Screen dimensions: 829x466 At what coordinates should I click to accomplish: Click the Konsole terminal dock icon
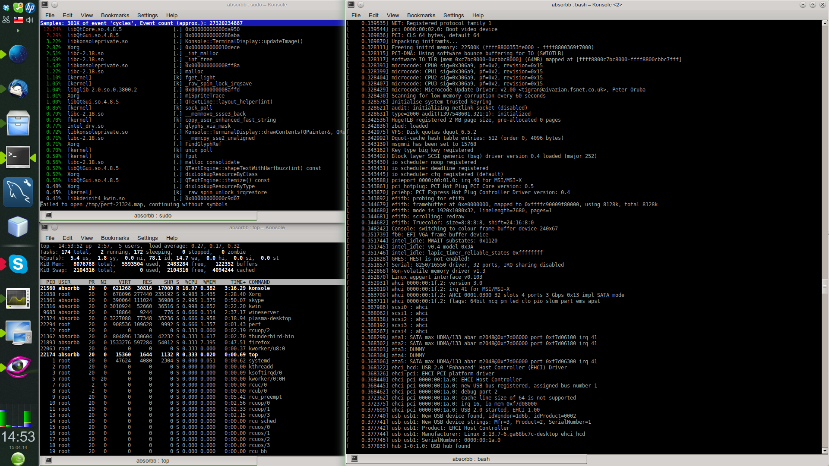[18, 157]
